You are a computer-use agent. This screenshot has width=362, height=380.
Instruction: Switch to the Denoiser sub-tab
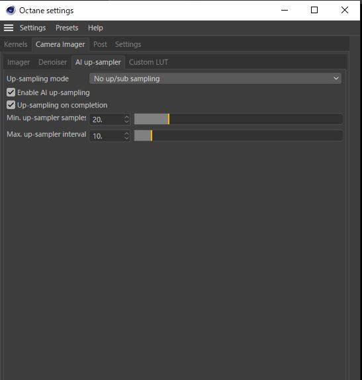click(53, 62)
